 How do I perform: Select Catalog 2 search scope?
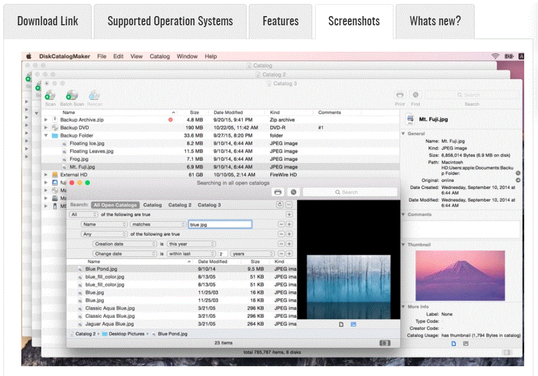click(x=180, y=205)
